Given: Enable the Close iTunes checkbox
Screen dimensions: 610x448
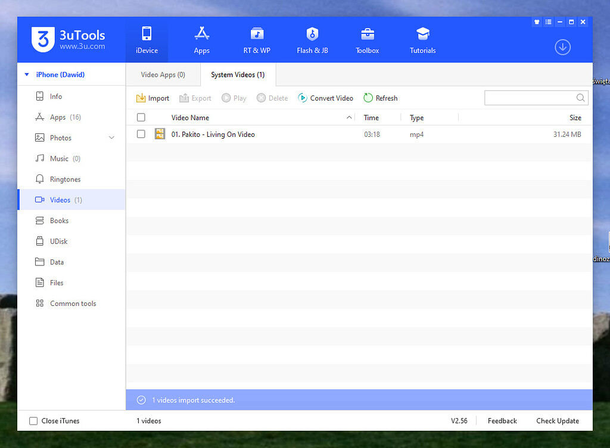Looking at the screenshot, I should (x=33, y=421).
